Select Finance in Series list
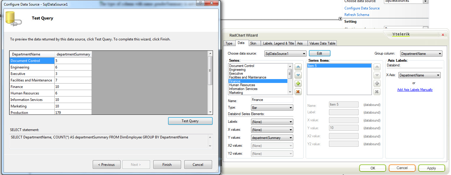Viewport: 451px width, 175px height. coord(258,81)
